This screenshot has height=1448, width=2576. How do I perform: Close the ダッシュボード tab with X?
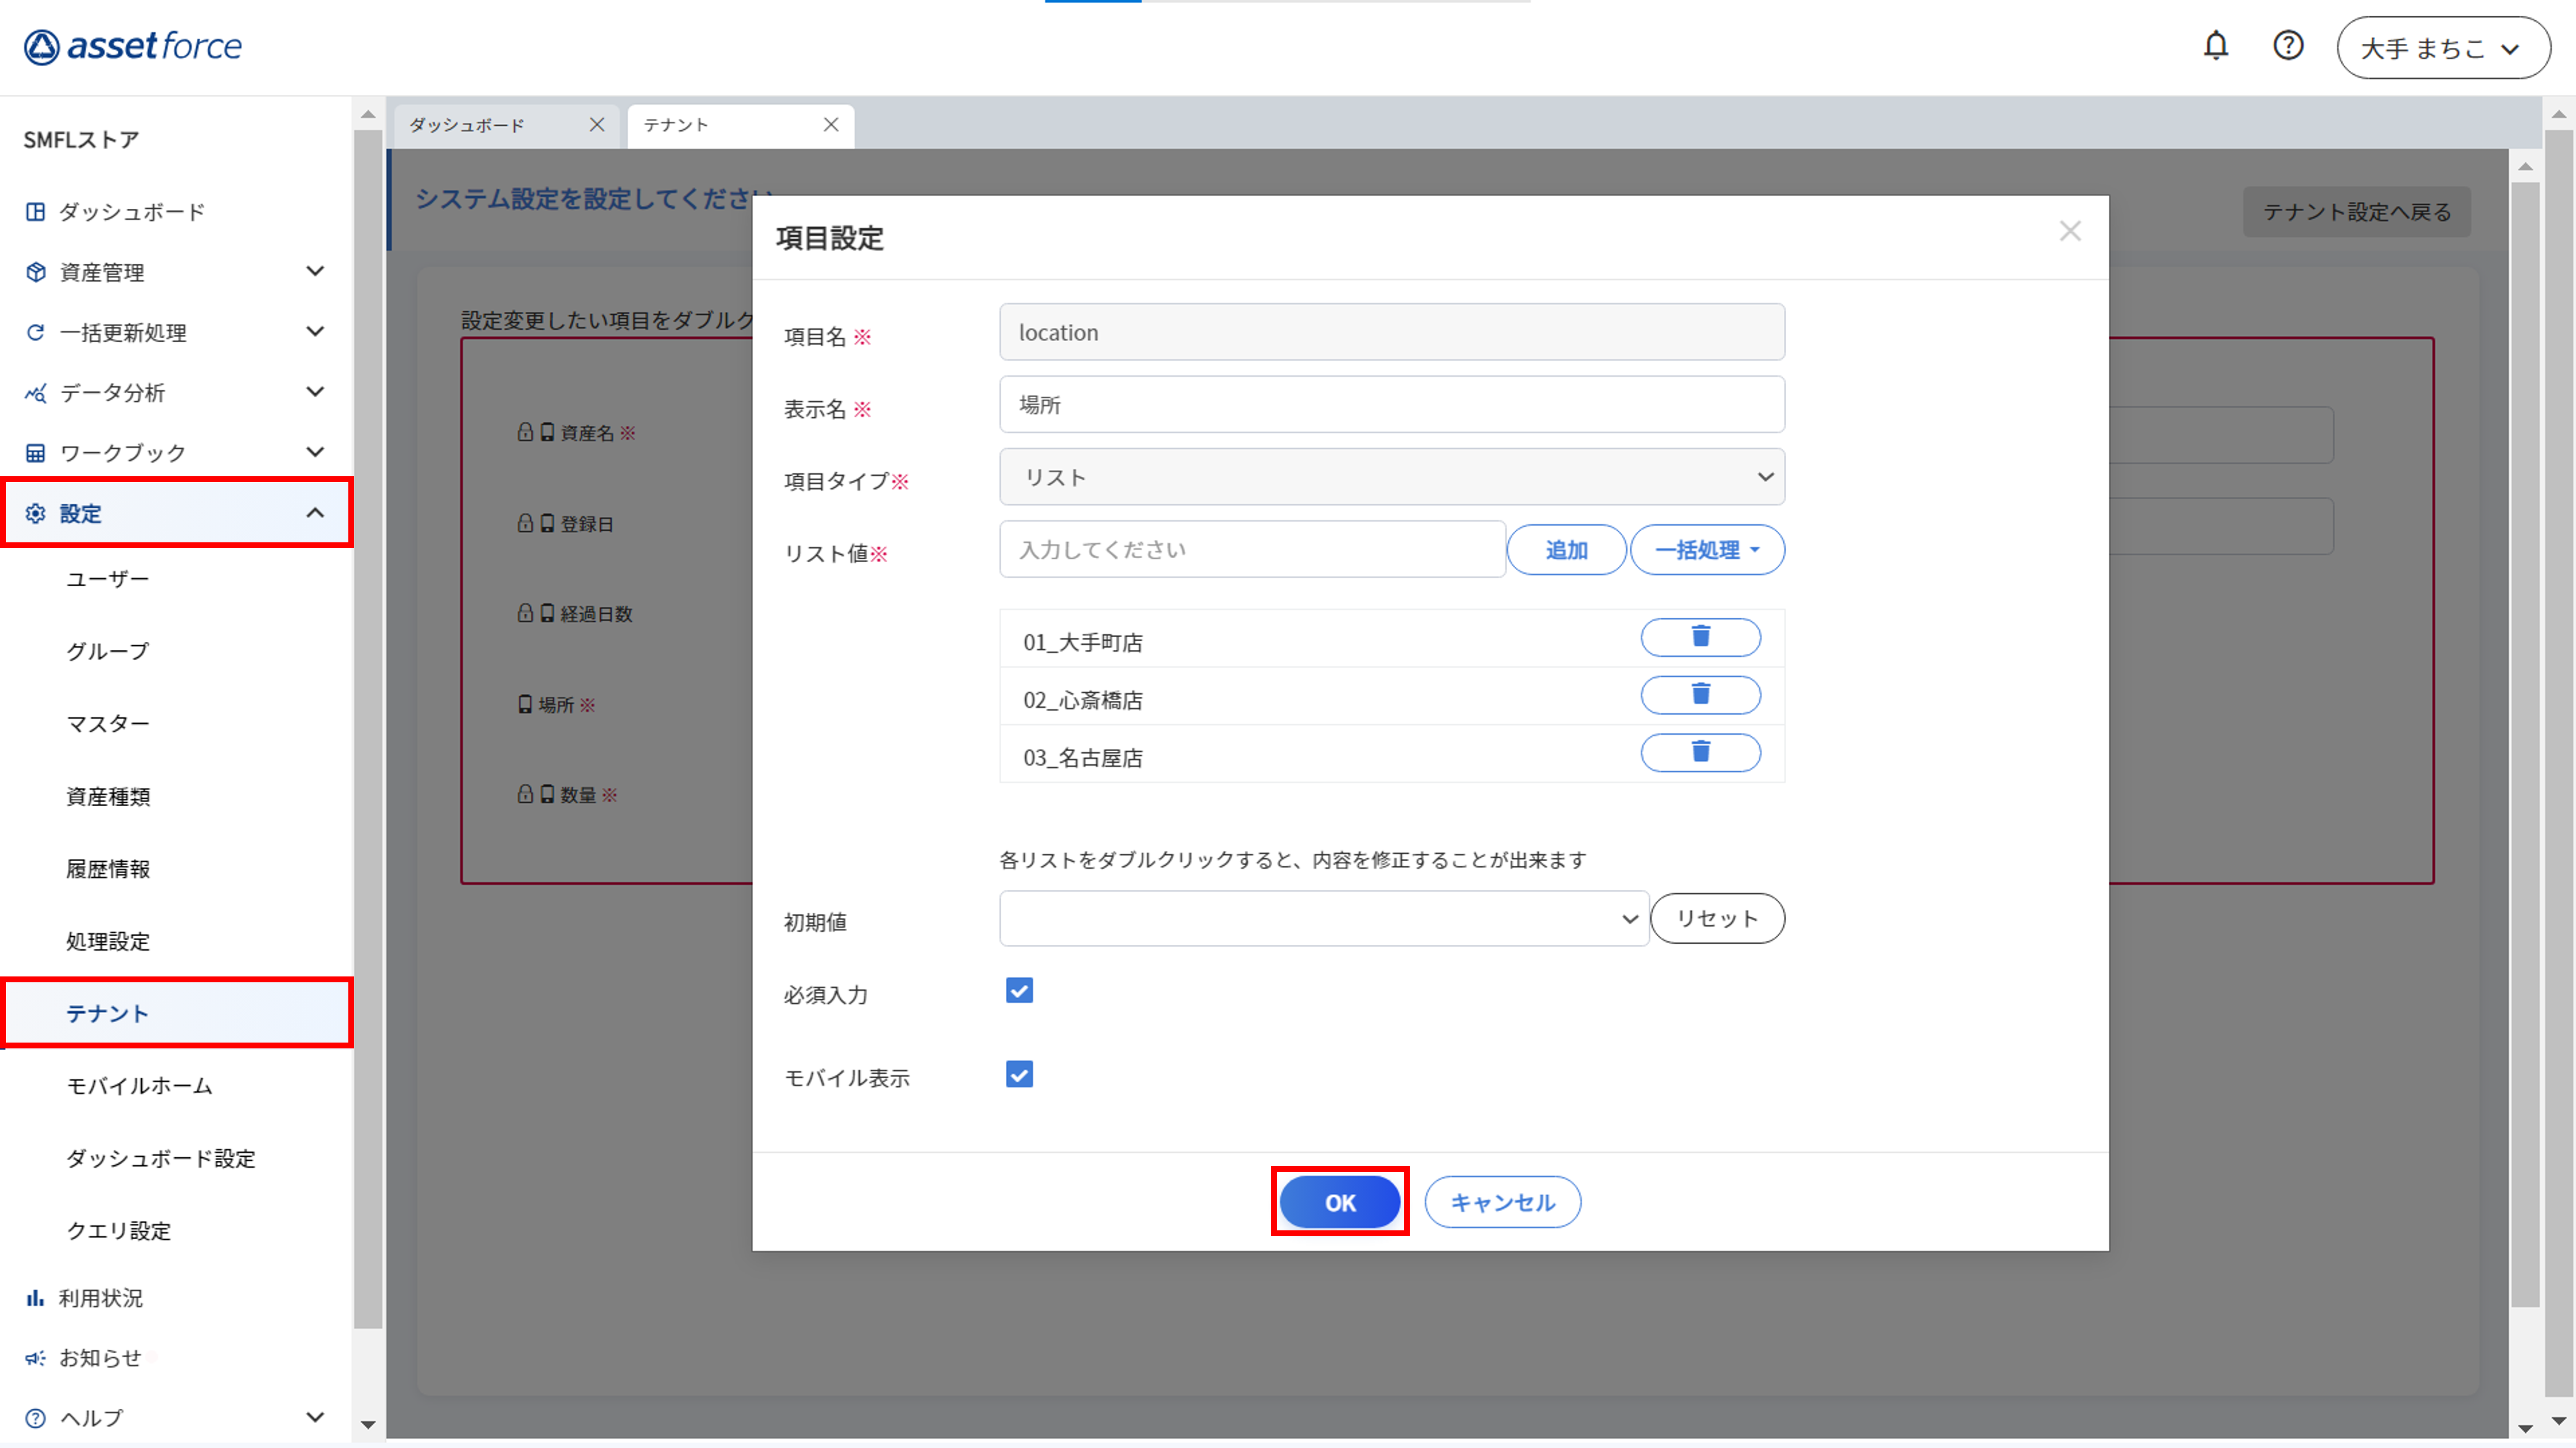[597, 125]
